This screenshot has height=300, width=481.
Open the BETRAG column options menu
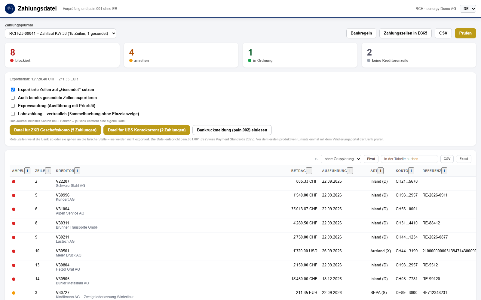point(309,171)
